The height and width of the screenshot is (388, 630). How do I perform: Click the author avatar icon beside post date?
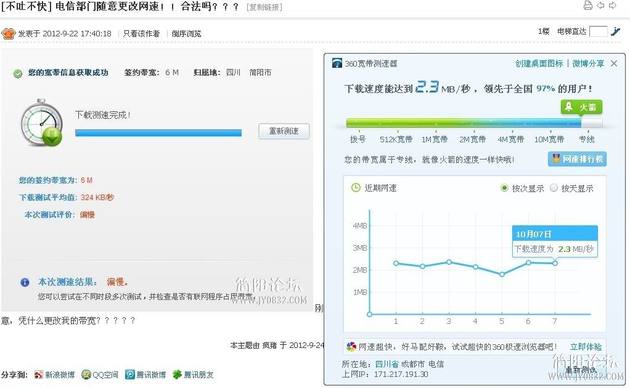8,33
